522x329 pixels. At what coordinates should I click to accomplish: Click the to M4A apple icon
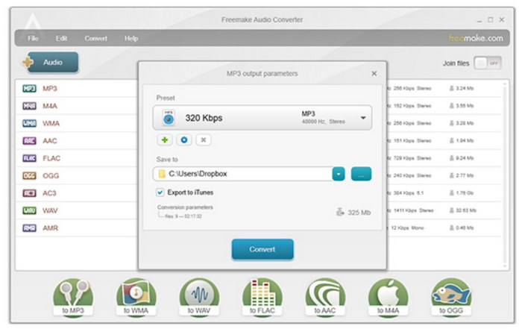pyautogui.click(x=389, y=297)
